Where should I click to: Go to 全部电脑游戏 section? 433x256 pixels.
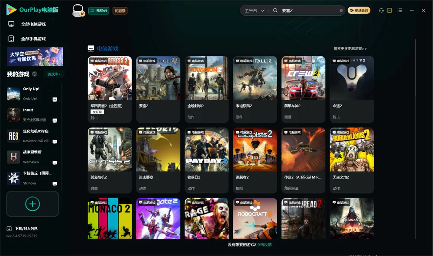pyautogui.click(x=33, y=24)
